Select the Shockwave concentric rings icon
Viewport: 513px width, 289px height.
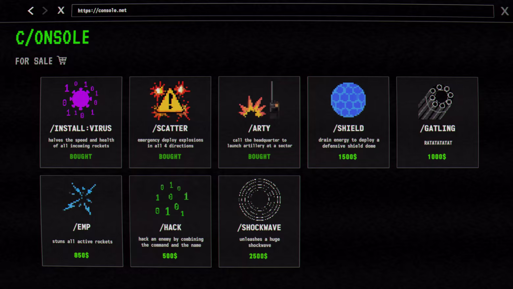(x=259, y=199)
